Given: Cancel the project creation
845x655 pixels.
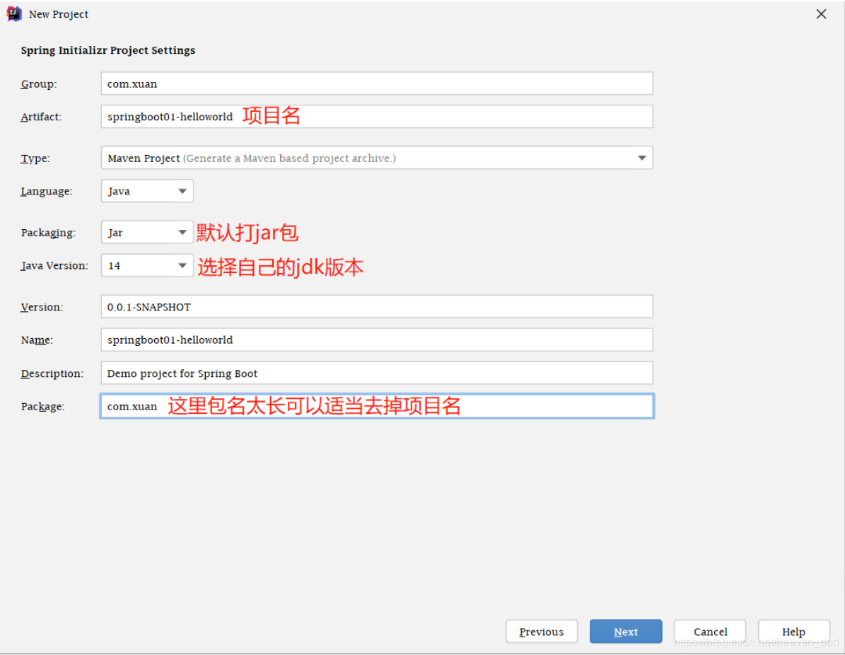Looking at the screenshot, I should (x=710, y=631).
